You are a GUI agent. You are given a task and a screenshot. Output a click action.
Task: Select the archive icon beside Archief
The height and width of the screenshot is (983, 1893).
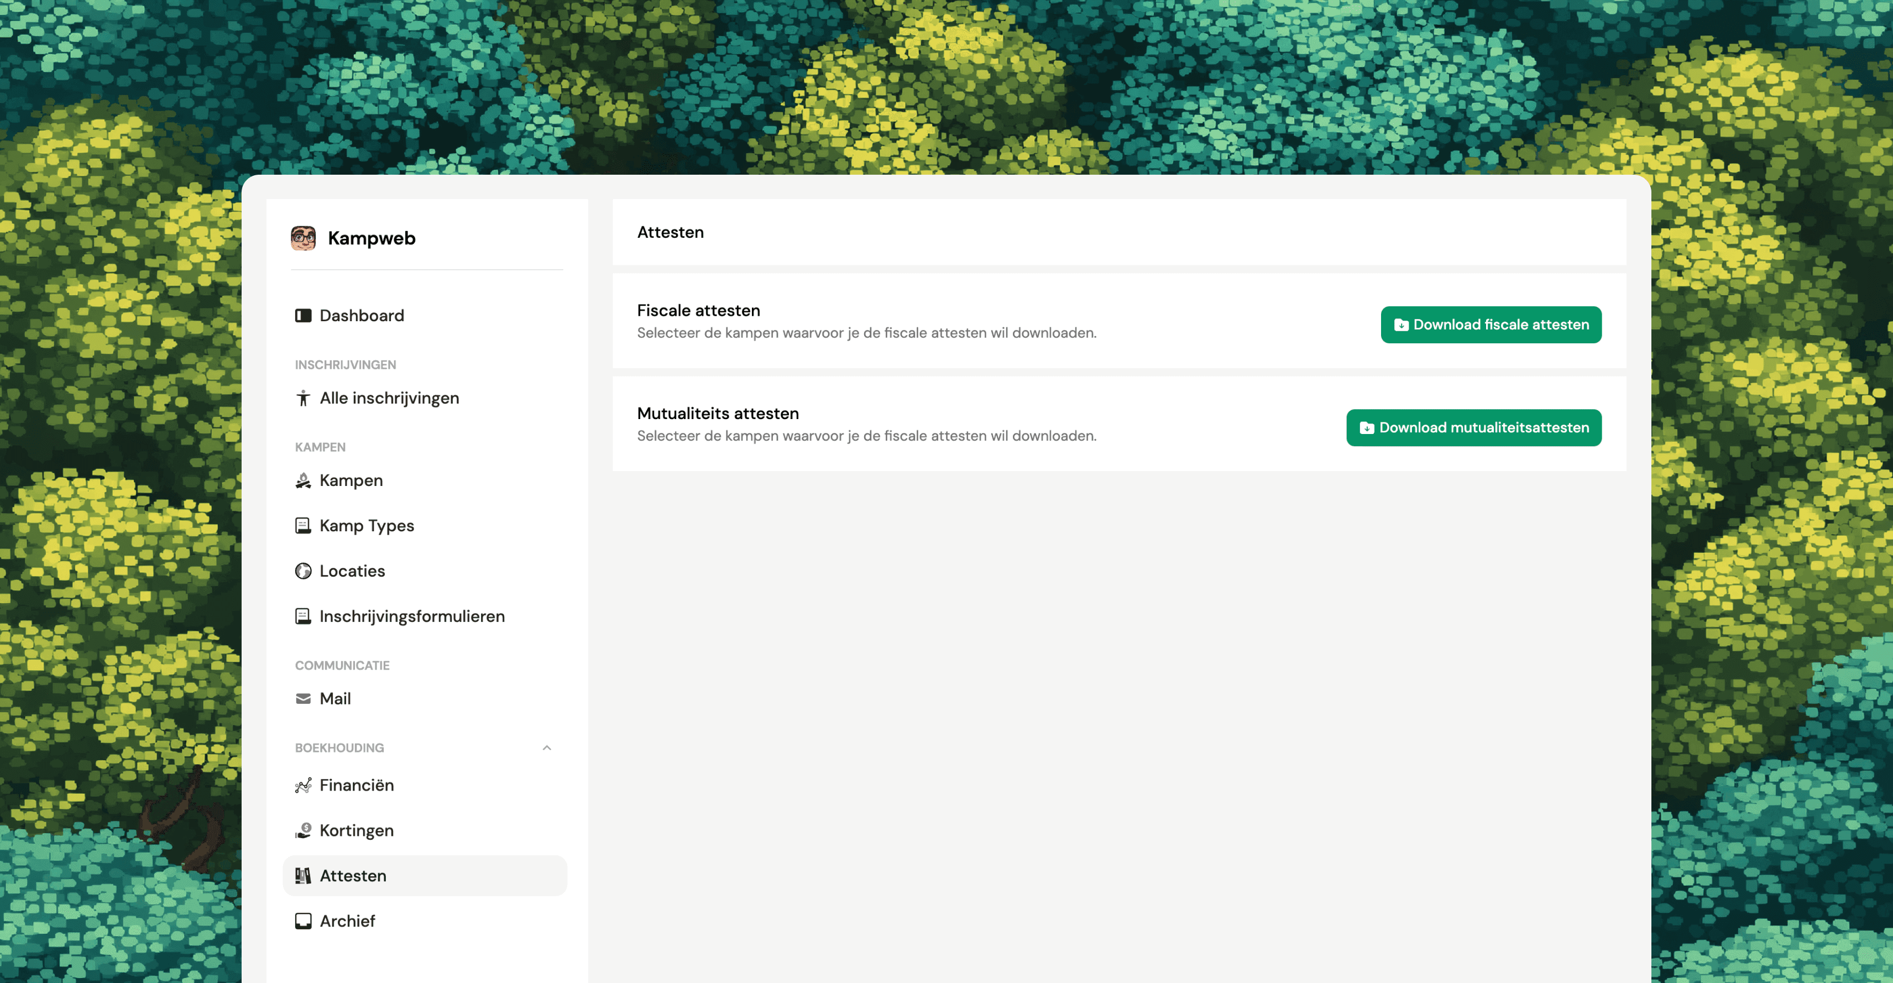click(x=303, y=920)
